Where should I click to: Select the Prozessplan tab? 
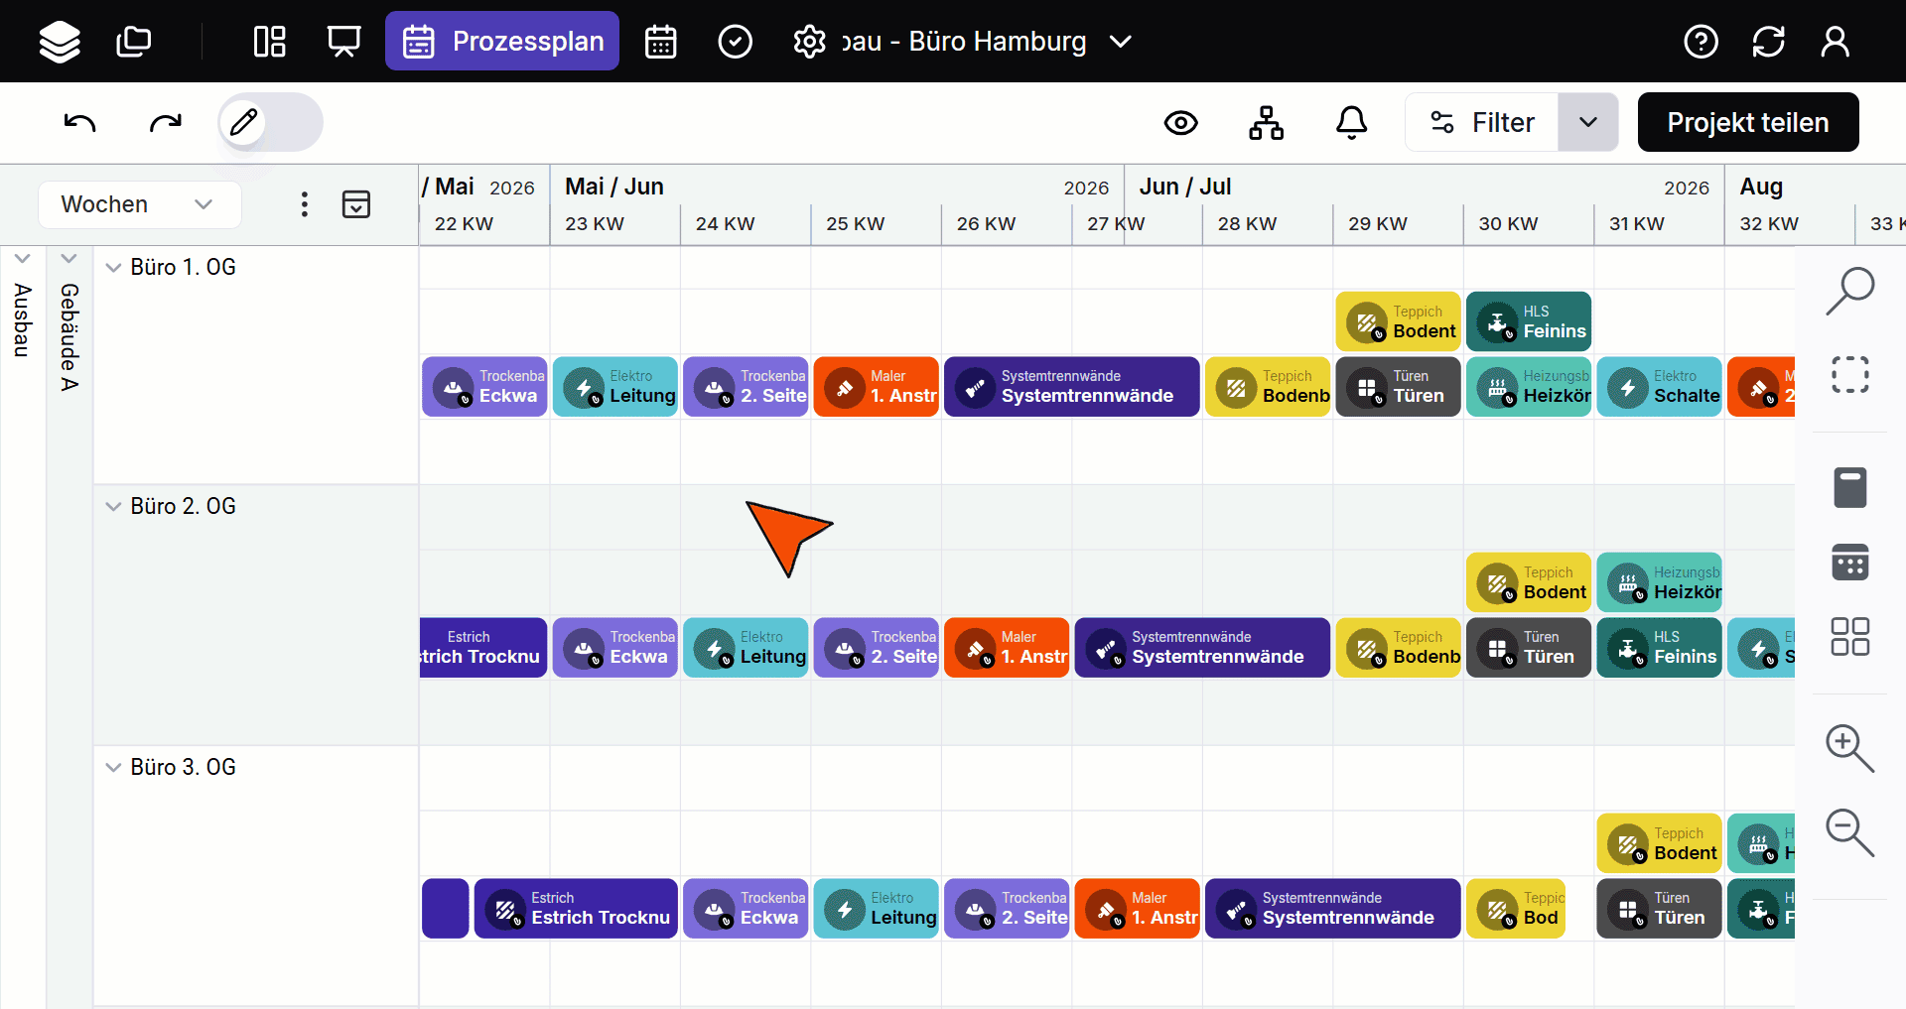(x=502, y=42)
